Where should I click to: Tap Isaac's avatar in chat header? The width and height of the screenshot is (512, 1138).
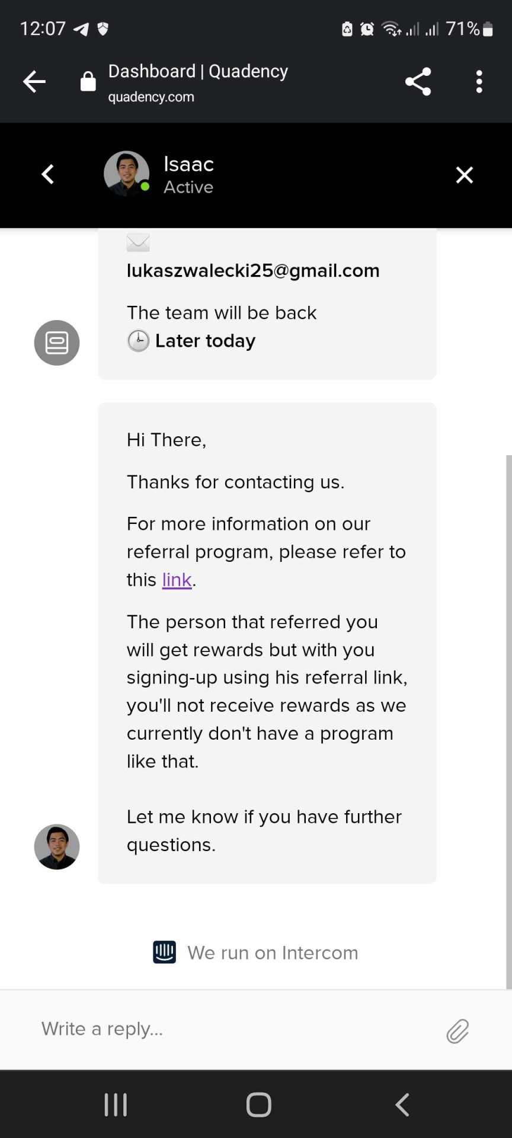tap(126, 174)
